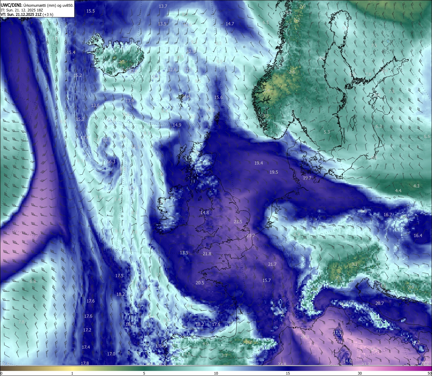
Task: Click the 21.8 value over the English Channel
Action: coord(207,254)
